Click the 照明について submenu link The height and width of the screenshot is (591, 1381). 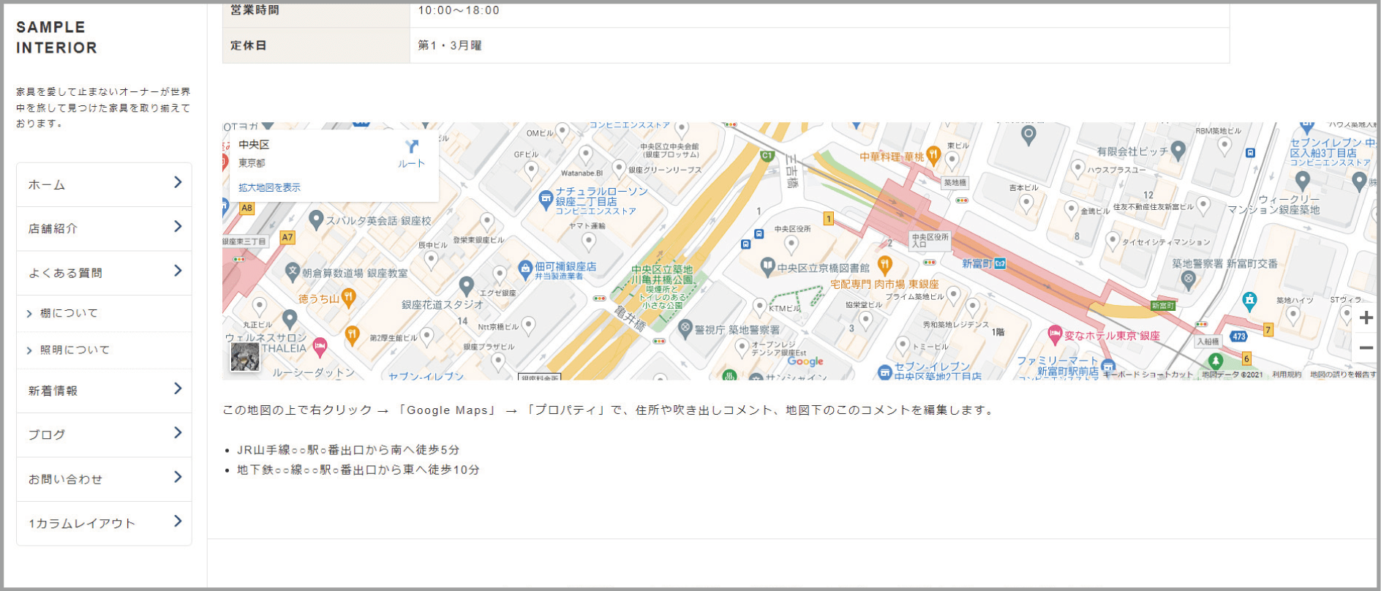75,350
